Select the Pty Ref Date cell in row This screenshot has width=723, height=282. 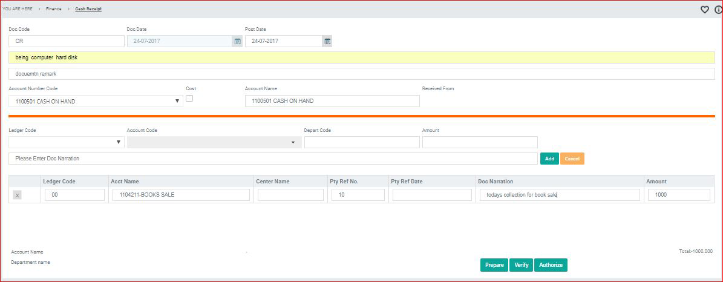431,195
